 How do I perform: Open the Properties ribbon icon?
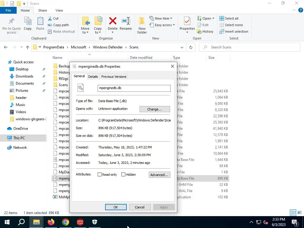(x=187, y=21)
